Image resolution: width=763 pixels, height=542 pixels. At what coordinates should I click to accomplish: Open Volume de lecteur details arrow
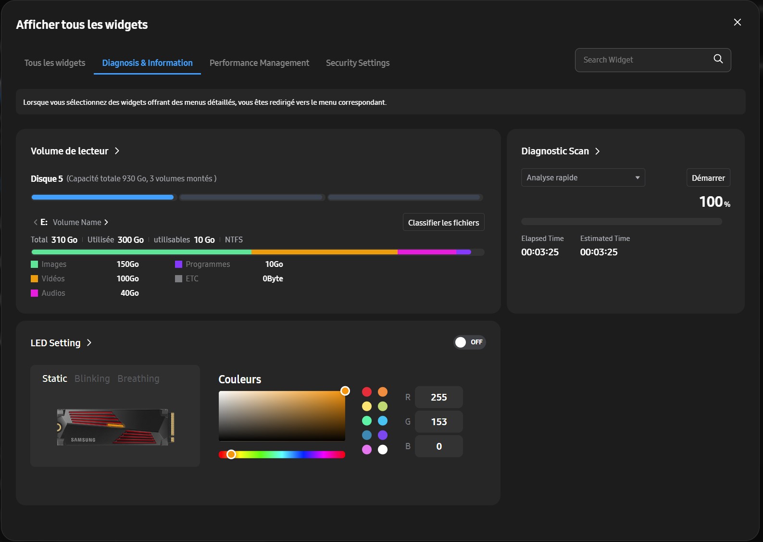pos(117,151)
